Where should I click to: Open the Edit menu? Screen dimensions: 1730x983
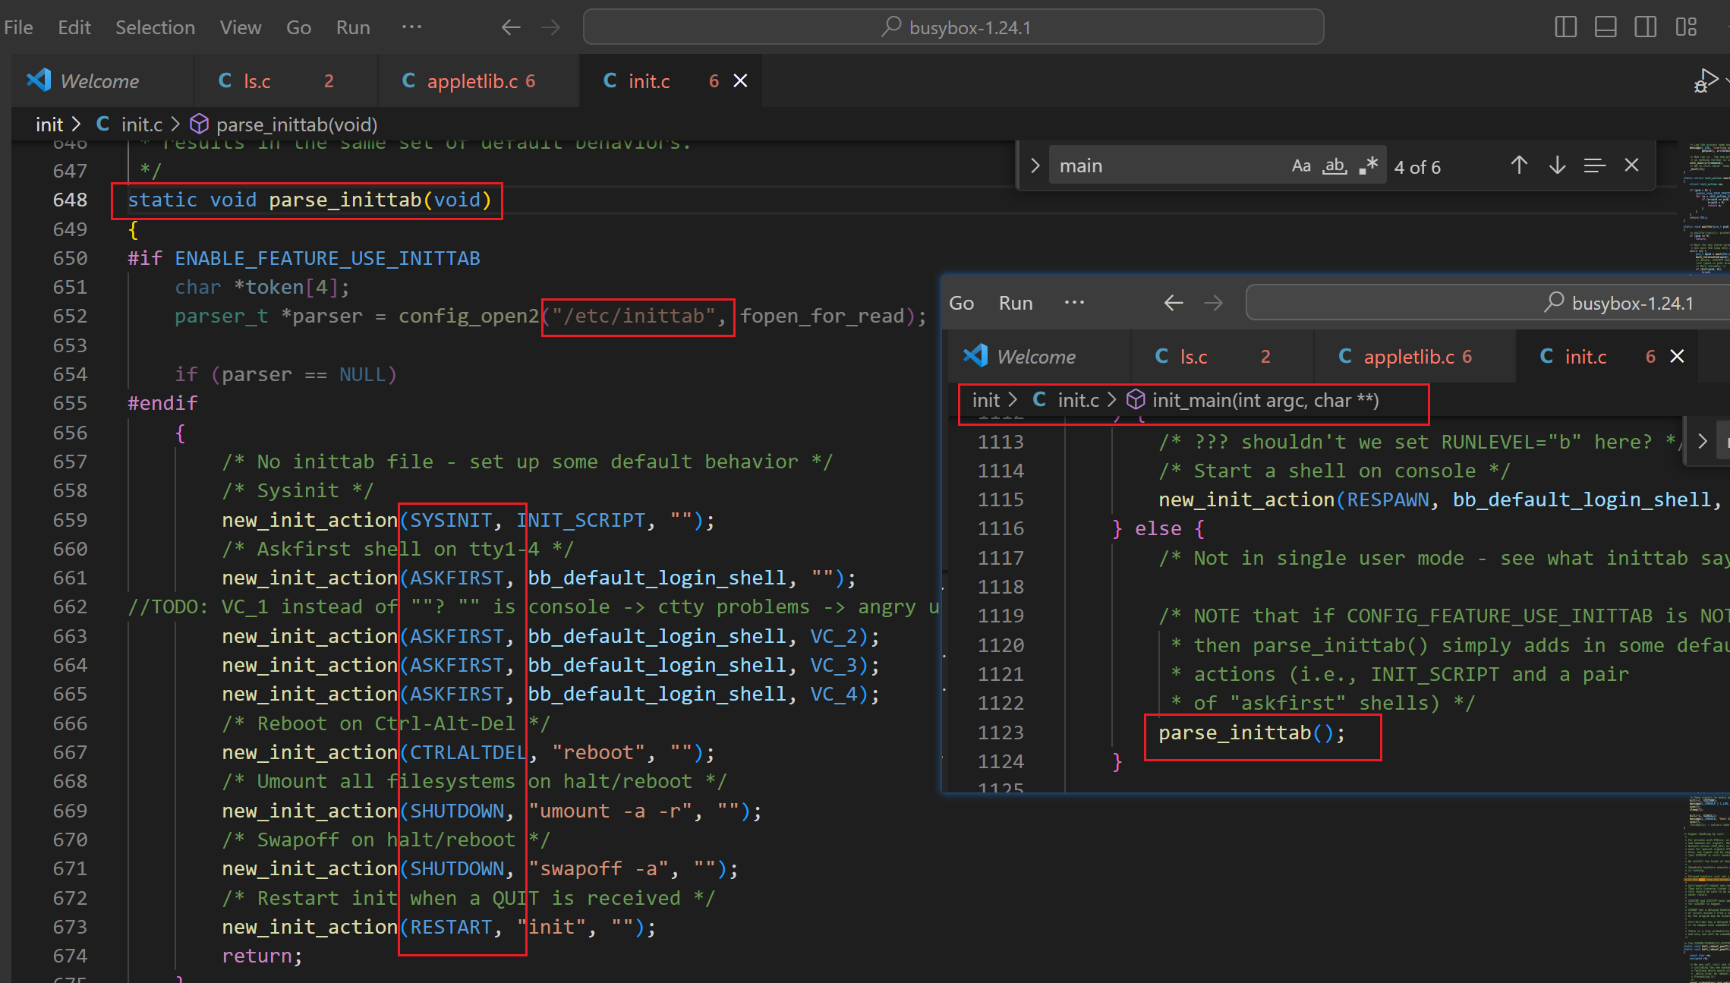tap(74, 27)
